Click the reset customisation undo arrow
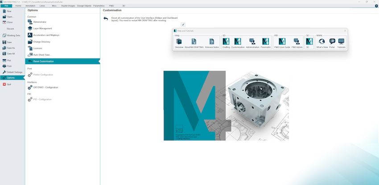The image size is (379, 185). (x=106, y=19)
